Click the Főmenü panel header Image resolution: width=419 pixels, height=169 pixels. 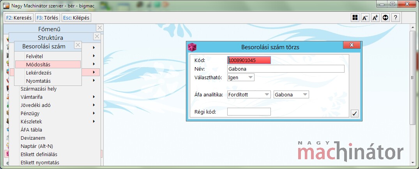[50, 29]
